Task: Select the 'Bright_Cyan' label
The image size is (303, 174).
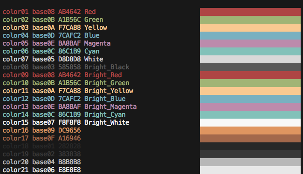Action: point(105,114)
